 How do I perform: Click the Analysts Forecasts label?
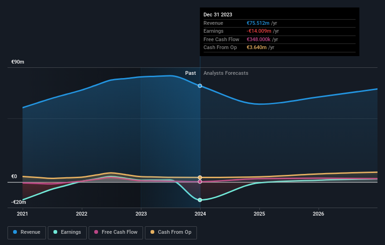tap(226, 73)
